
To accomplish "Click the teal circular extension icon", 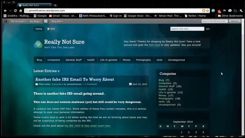I will pos(213,10).
